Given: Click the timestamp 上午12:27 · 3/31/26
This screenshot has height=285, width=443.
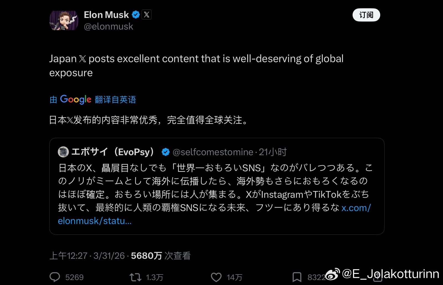Looking at the screenshot, I should (88, 256).
